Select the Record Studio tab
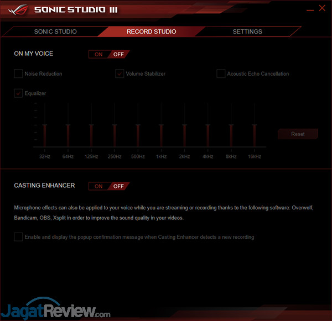 coord(151,31)
